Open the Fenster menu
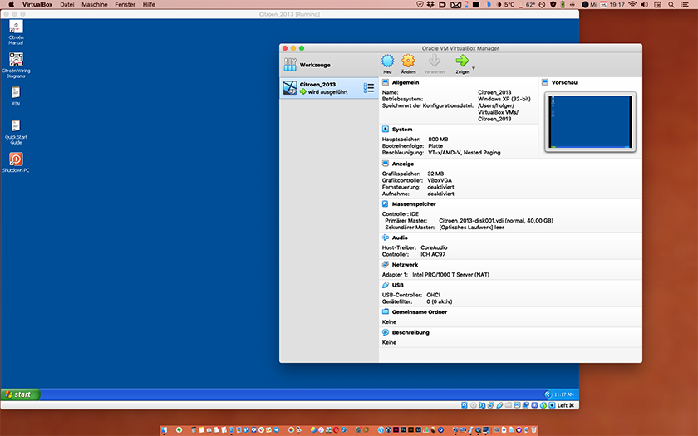 coord(125,4)
